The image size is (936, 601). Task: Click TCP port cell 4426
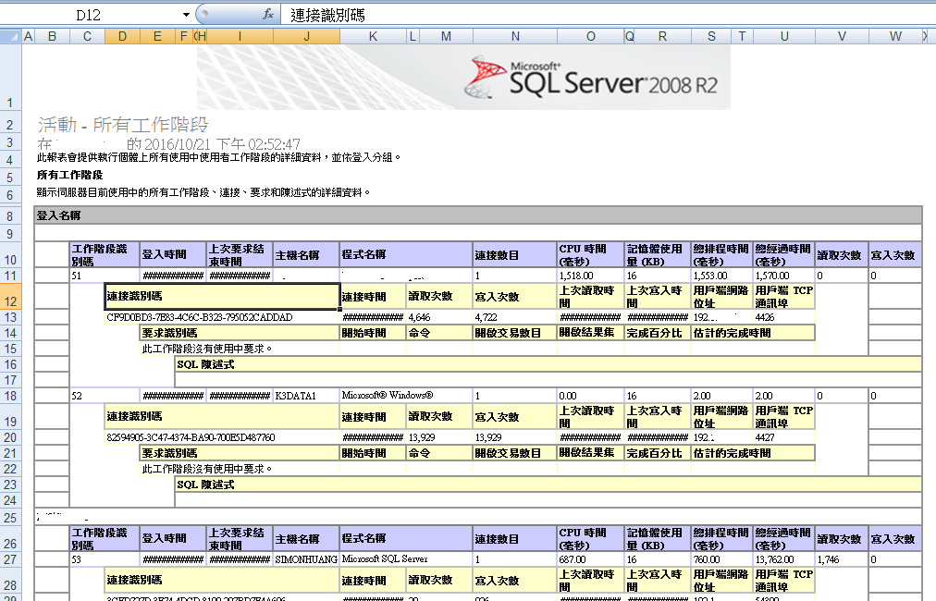click(784, 317)
